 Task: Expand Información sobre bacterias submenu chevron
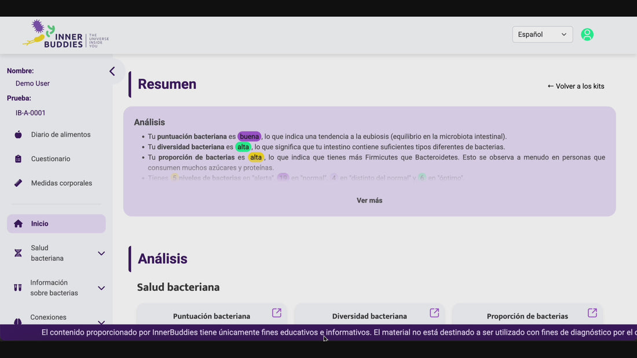(x=101, y=288)
